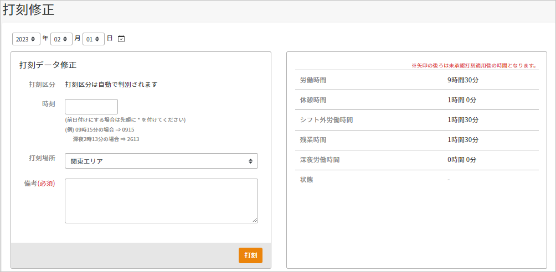Click the 9時間30分 working time value
Viewport: 556px width, 272px height.
(462, 80)
